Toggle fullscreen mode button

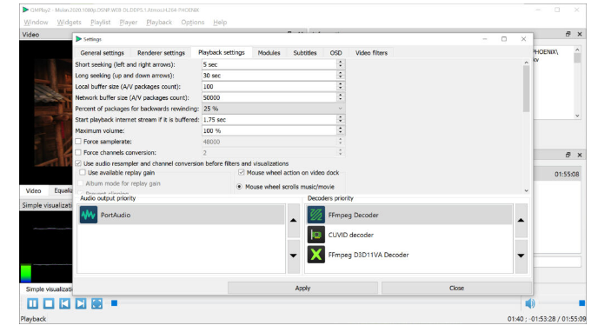pos(96,303)
